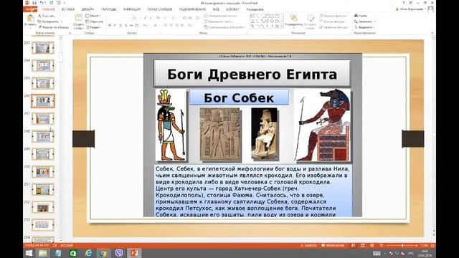Select slide thumbnail 244

(x=43, y=65)
